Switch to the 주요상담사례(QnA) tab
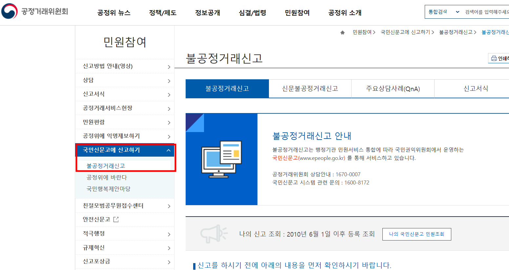Screen dimensions: 509x270 392,88
